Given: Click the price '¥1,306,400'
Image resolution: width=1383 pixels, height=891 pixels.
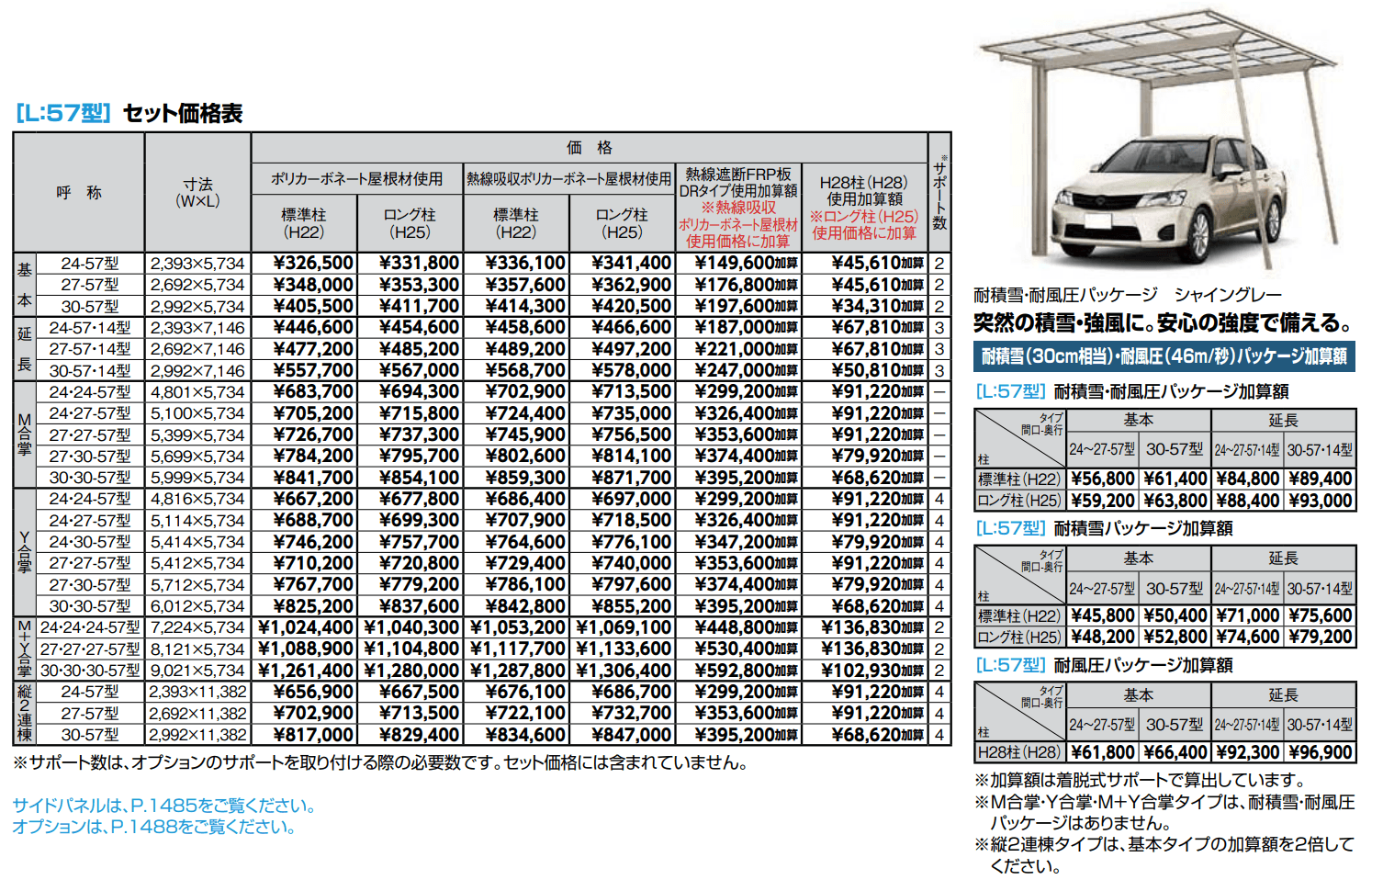Looking at the screenshot, I should click(624, 671).
